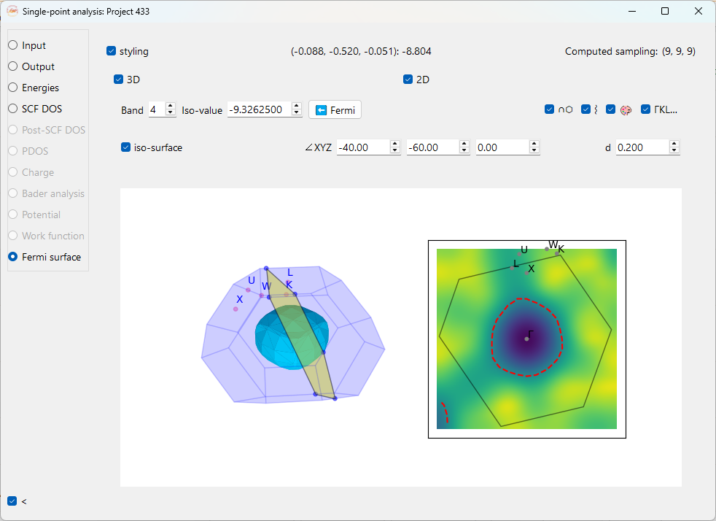Open the Output section
Viewport: 716px width, 521px height.
pos(13,66)
